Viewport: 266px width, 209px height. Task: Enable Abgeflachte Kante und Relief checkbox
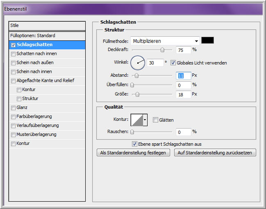(x=13, y=81)
